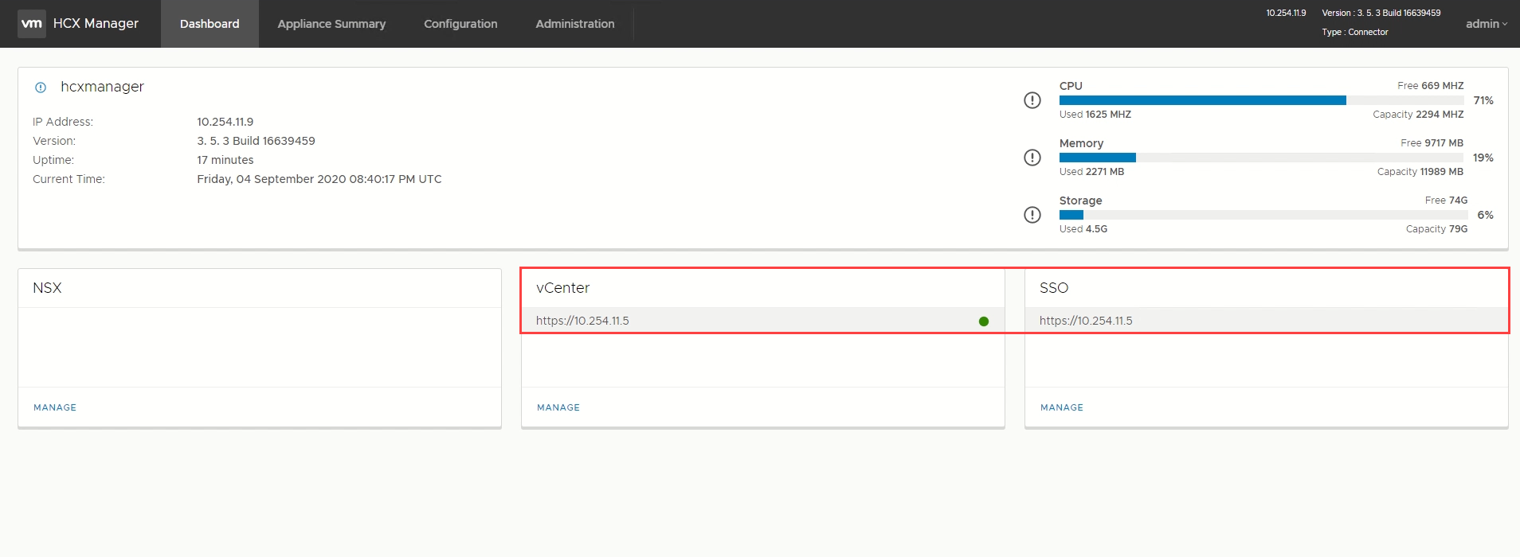Click the CPU Used 1625 MHZ text
The width and height of the screenshot is (1520, 557).
1095,115
